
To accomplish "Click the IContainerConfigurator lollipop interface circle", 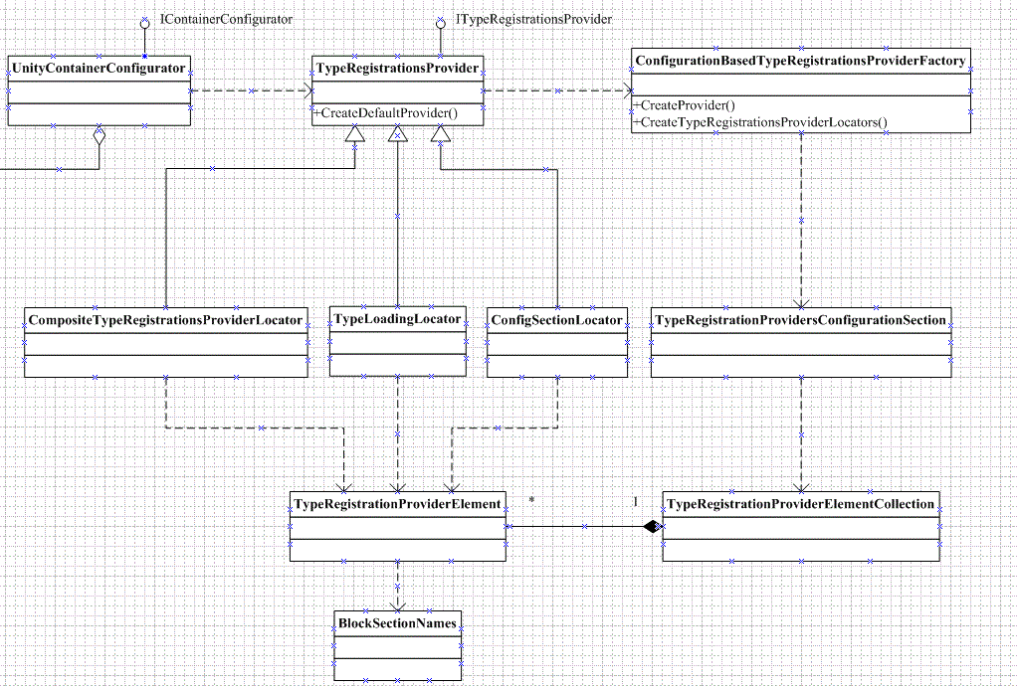I will (145, 23).
